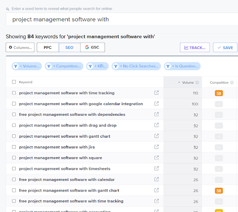Image resolution: width=238 pixels, height=212 pixels.
Task: Click the Competition column info icon
Action: click(x=232, y=82)
